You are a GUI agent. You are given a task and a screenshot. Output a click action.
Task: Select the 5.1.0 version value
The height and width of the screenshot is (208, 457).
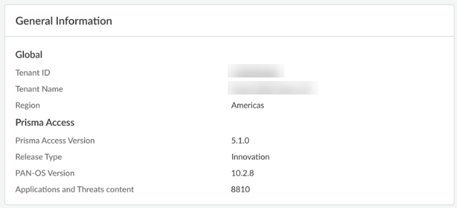pyautogui.click(x=240, y=140)
